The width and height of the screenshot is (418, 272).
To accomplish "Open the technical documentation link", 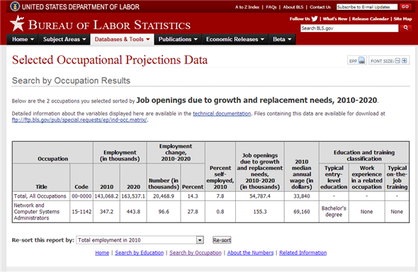I will pyautogui.click(x=222, y=113).
